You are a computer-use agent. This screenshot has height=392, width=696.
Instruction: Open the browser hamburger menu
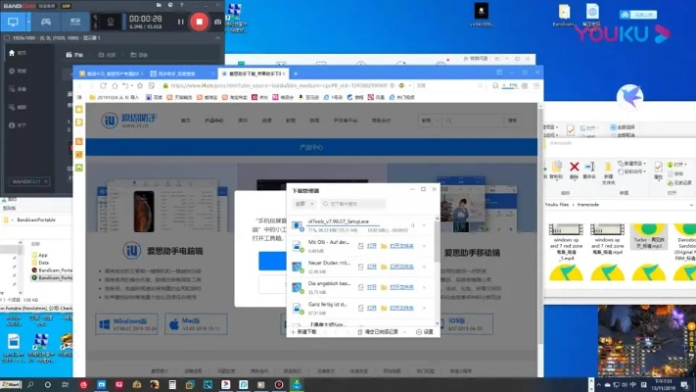(x=536, y=85)
